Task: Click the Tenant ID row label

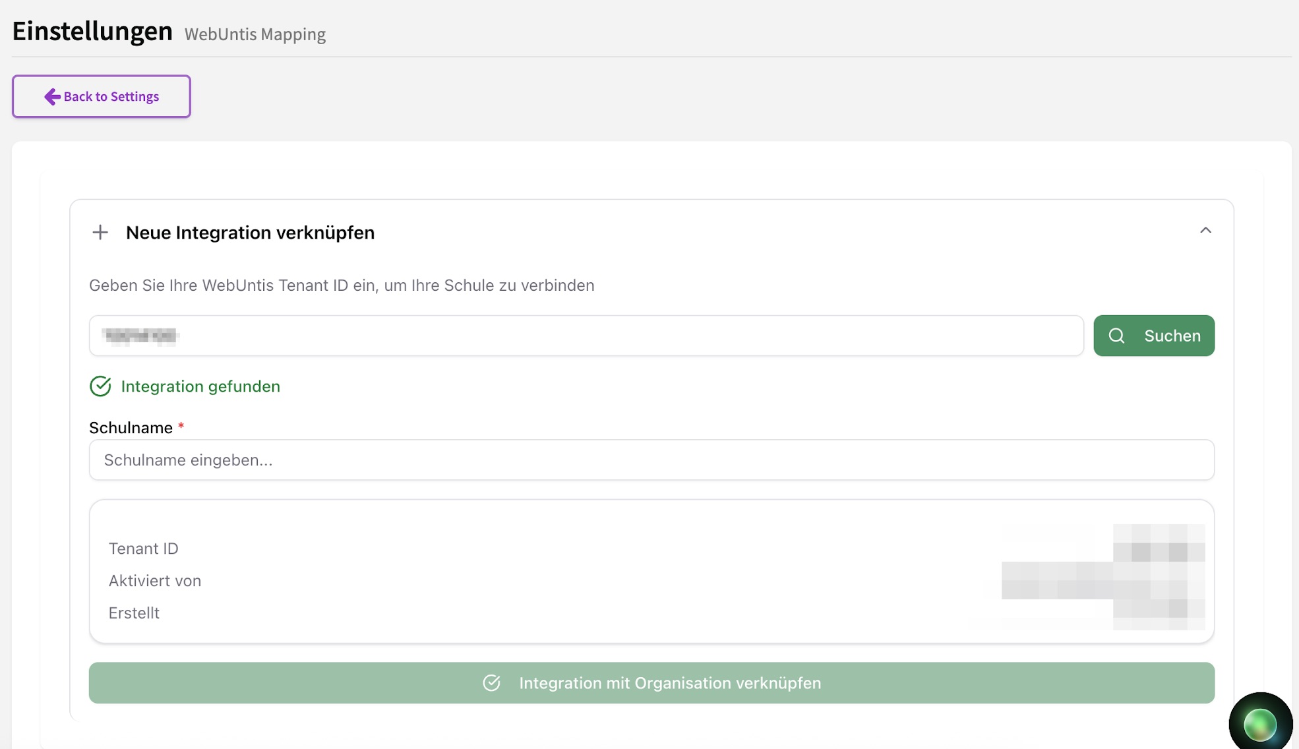Action: (x=143, y=549)
